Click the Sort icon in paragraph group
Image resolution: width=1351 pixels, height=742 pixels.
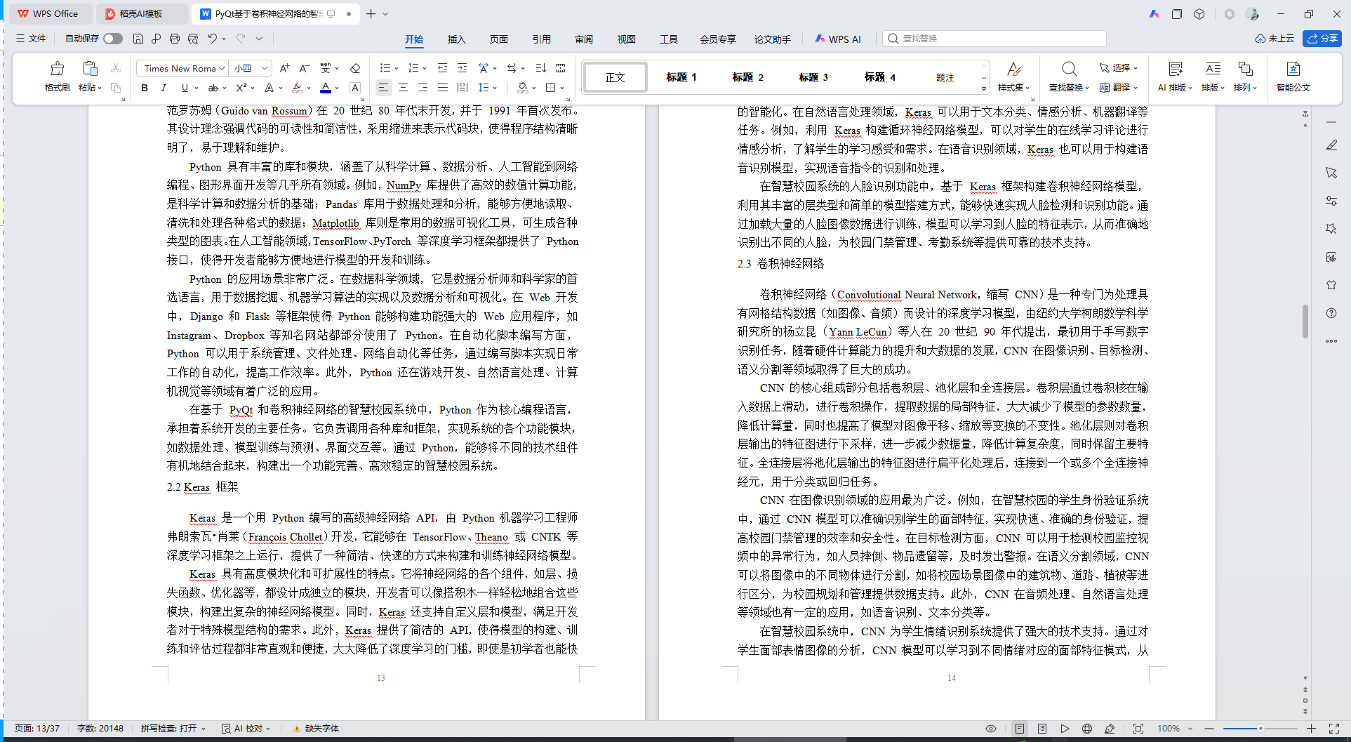tap(540, 68)
